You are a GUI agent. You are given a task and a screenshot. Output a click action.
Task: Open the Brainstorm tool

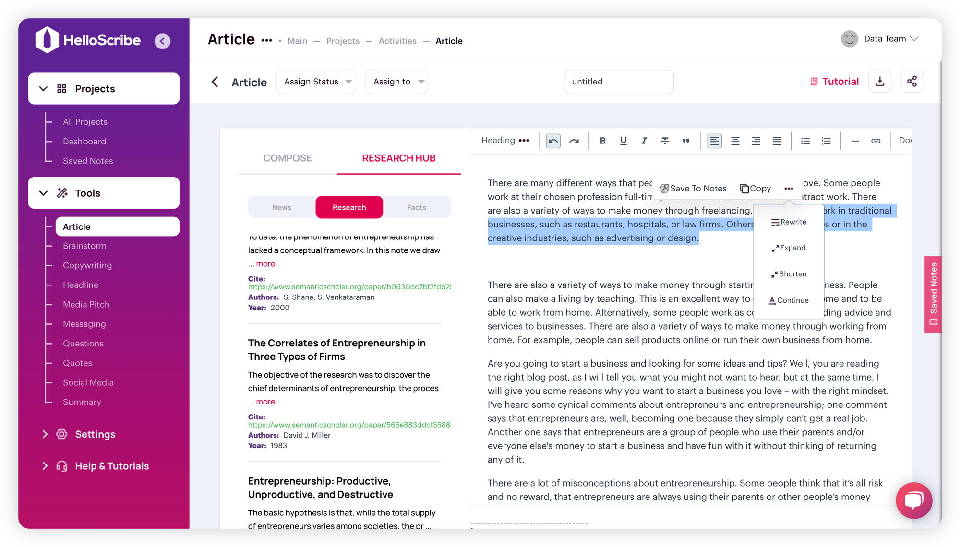[x=84, y=246]
